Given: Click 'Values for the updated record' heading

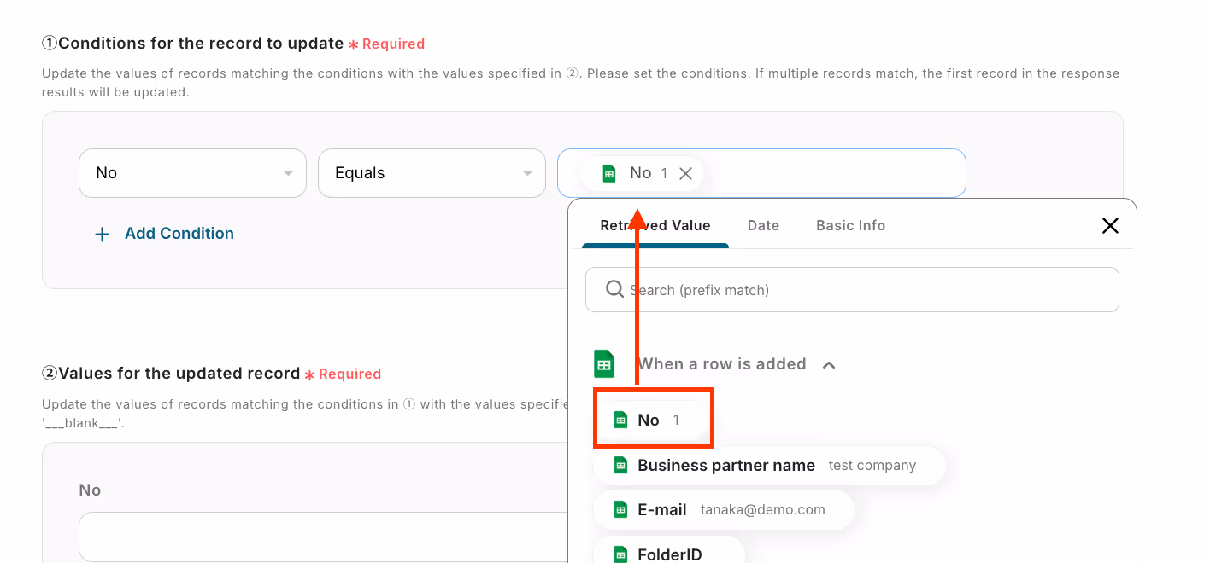Looking at the screenshot, I should point(171,374).
